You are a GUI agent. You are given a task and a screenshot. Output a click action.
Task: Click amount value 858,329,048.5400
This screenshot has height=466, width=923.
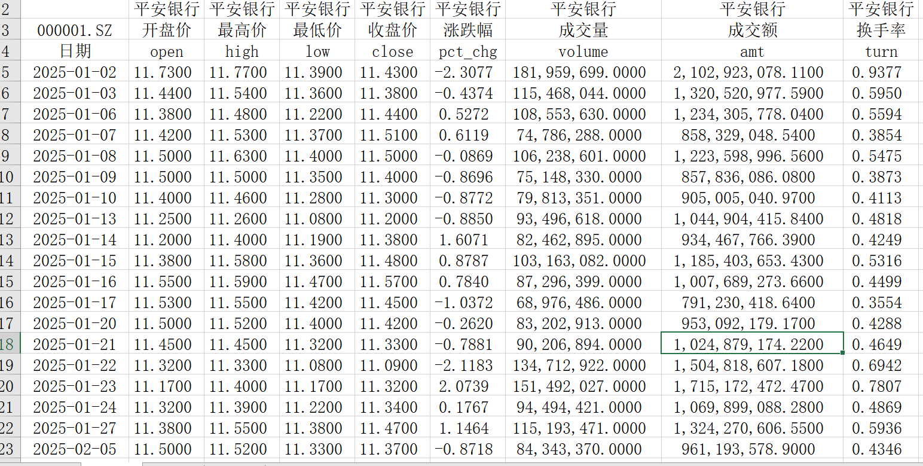click(752, 135)
